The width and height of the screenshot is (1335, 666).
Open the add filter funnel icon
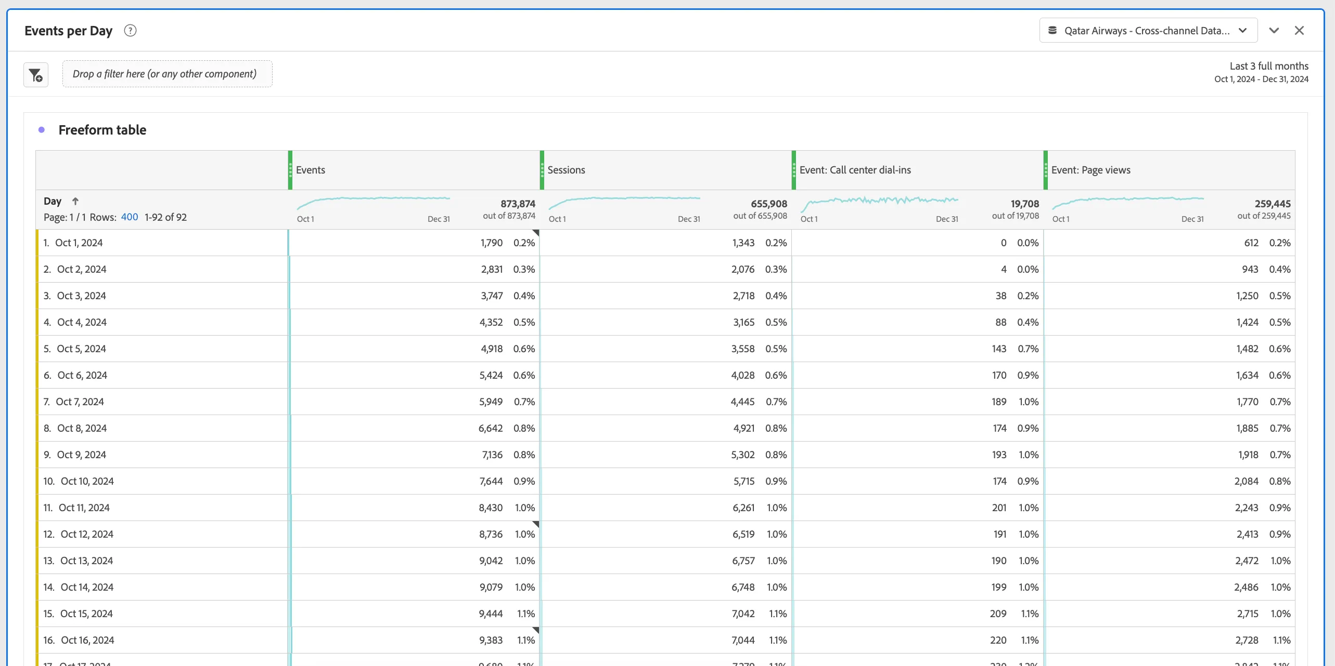(x=36, y=75)
